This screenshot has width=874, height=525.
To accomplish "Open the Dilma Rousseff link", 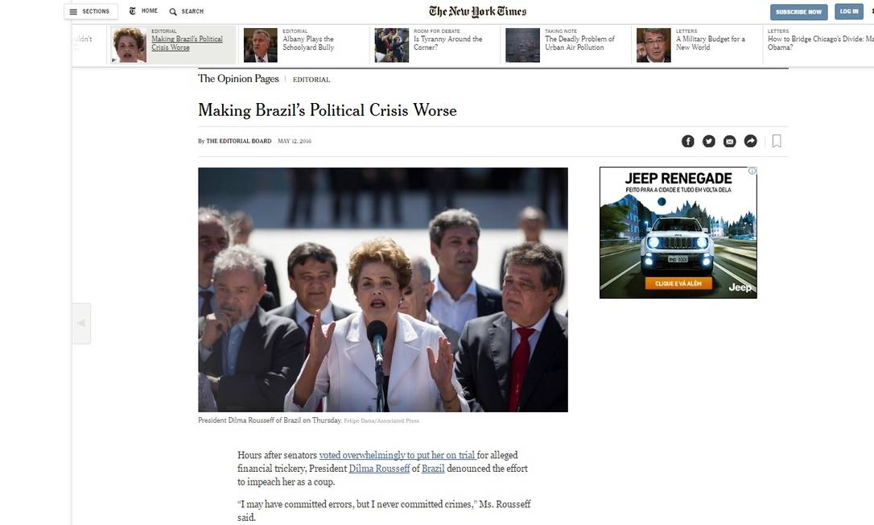I will [379, 469].
